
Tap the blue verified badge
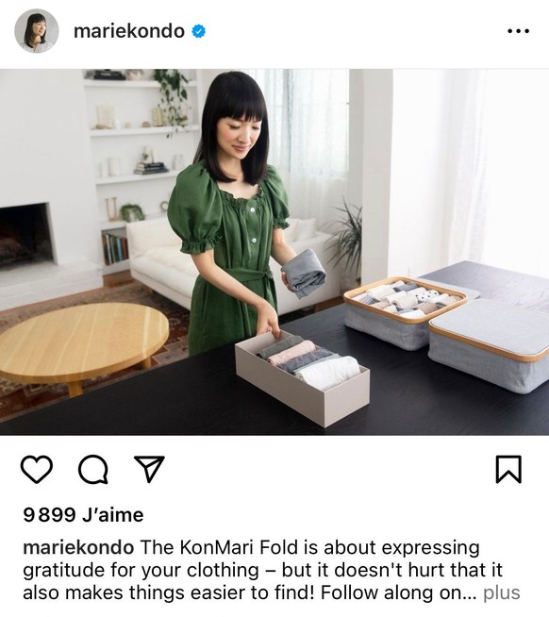(x=199, y=31)
